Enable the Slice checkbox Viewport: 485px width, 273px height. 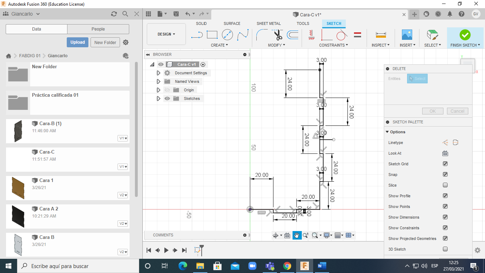[x=445, y=185]
